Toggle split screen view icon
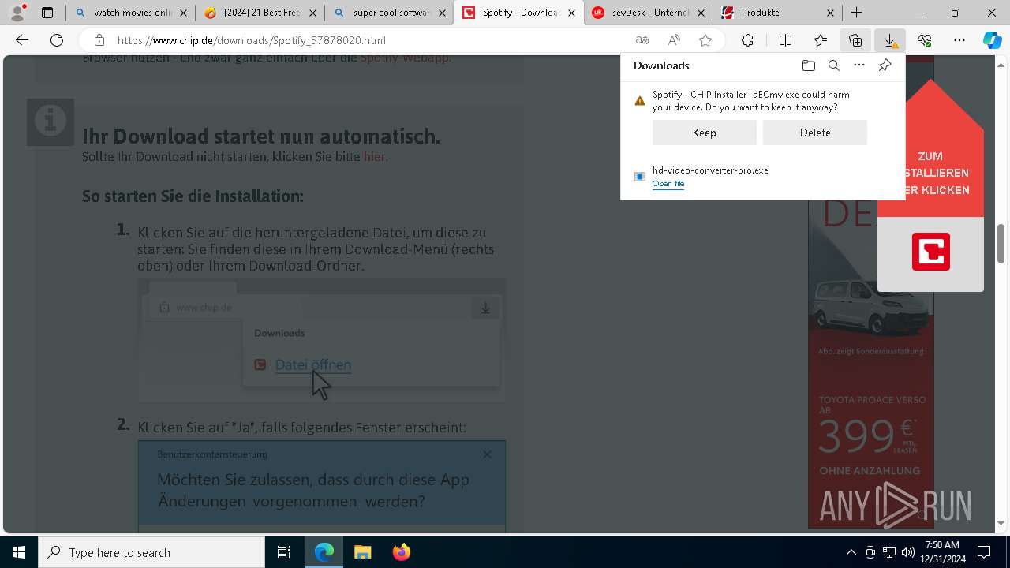Screen dimensions: 1010x568 785,40
